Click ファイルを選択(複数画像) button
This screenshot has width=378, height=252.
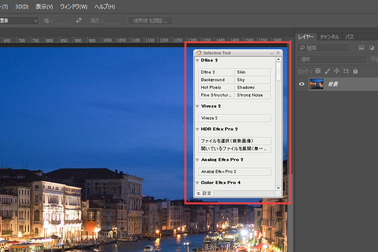pos(235,141)
